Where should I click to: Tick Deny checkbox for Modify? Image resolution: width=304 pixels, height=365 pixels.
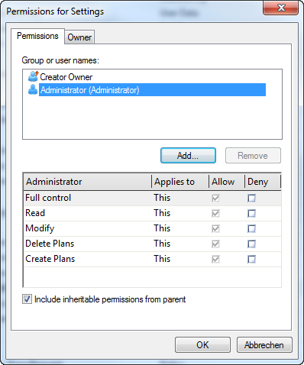tap(251, 228)
